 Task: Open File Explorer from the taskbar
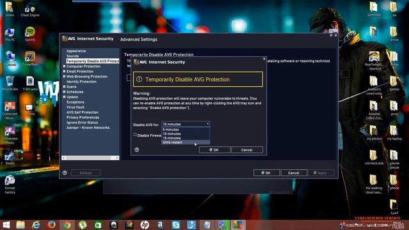point(20,225)
